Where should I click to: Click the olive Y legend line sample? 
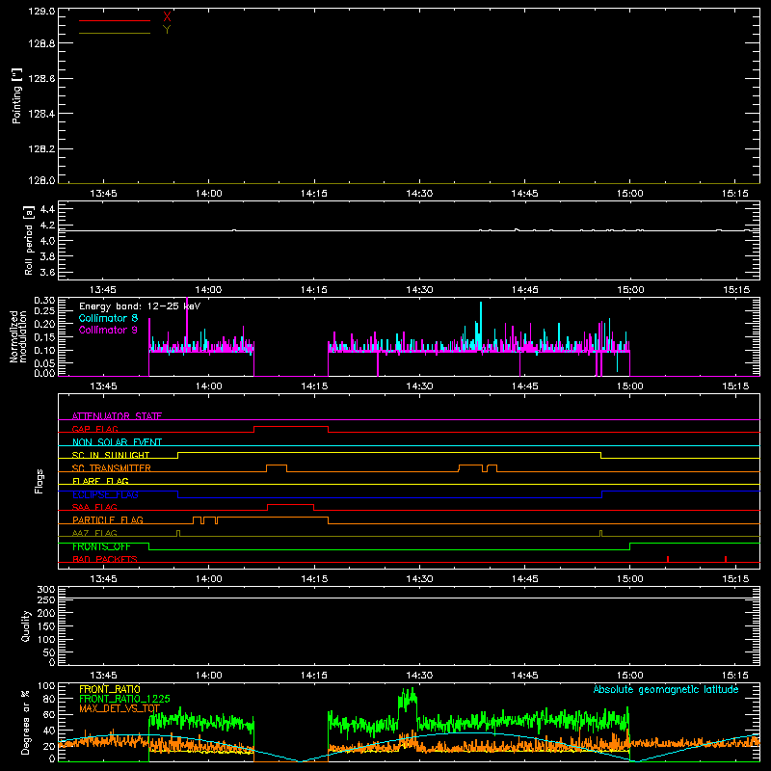click(115, 33)
